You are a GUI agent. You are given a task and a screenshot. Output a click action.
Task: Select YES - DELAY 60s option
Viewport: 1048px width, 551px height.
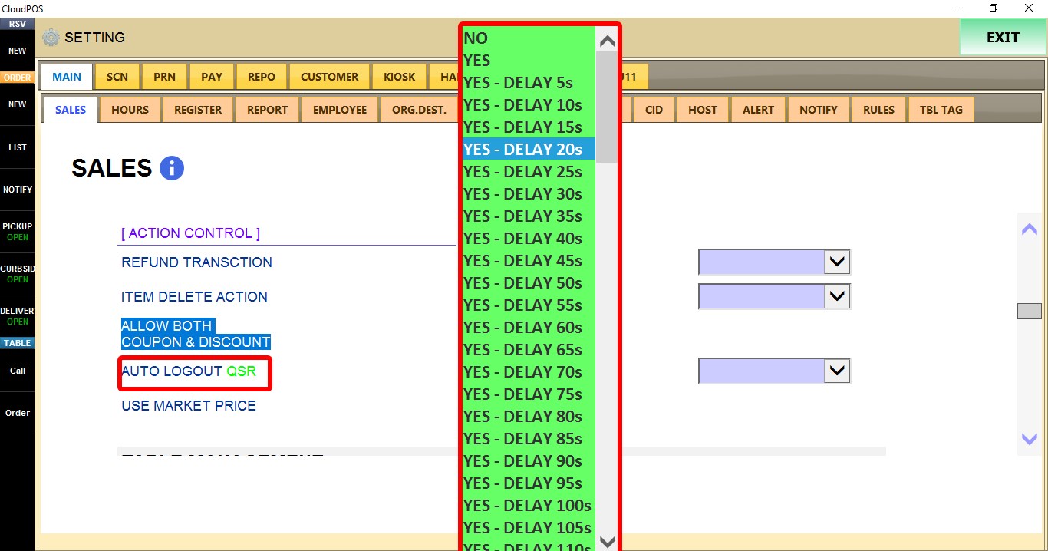coord(529,327)
